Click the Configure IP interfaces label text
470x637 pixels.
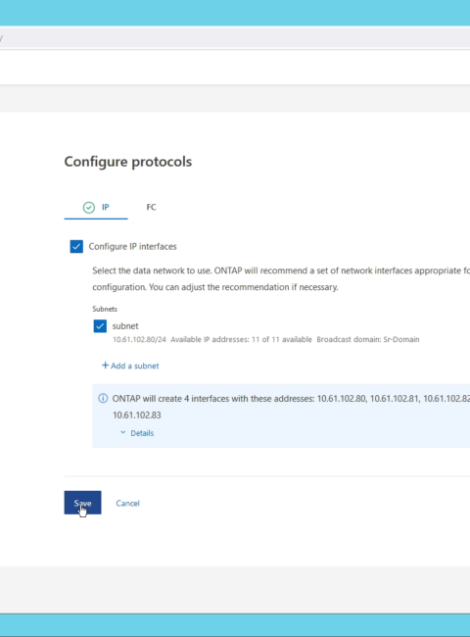click(x=133, y=247)
